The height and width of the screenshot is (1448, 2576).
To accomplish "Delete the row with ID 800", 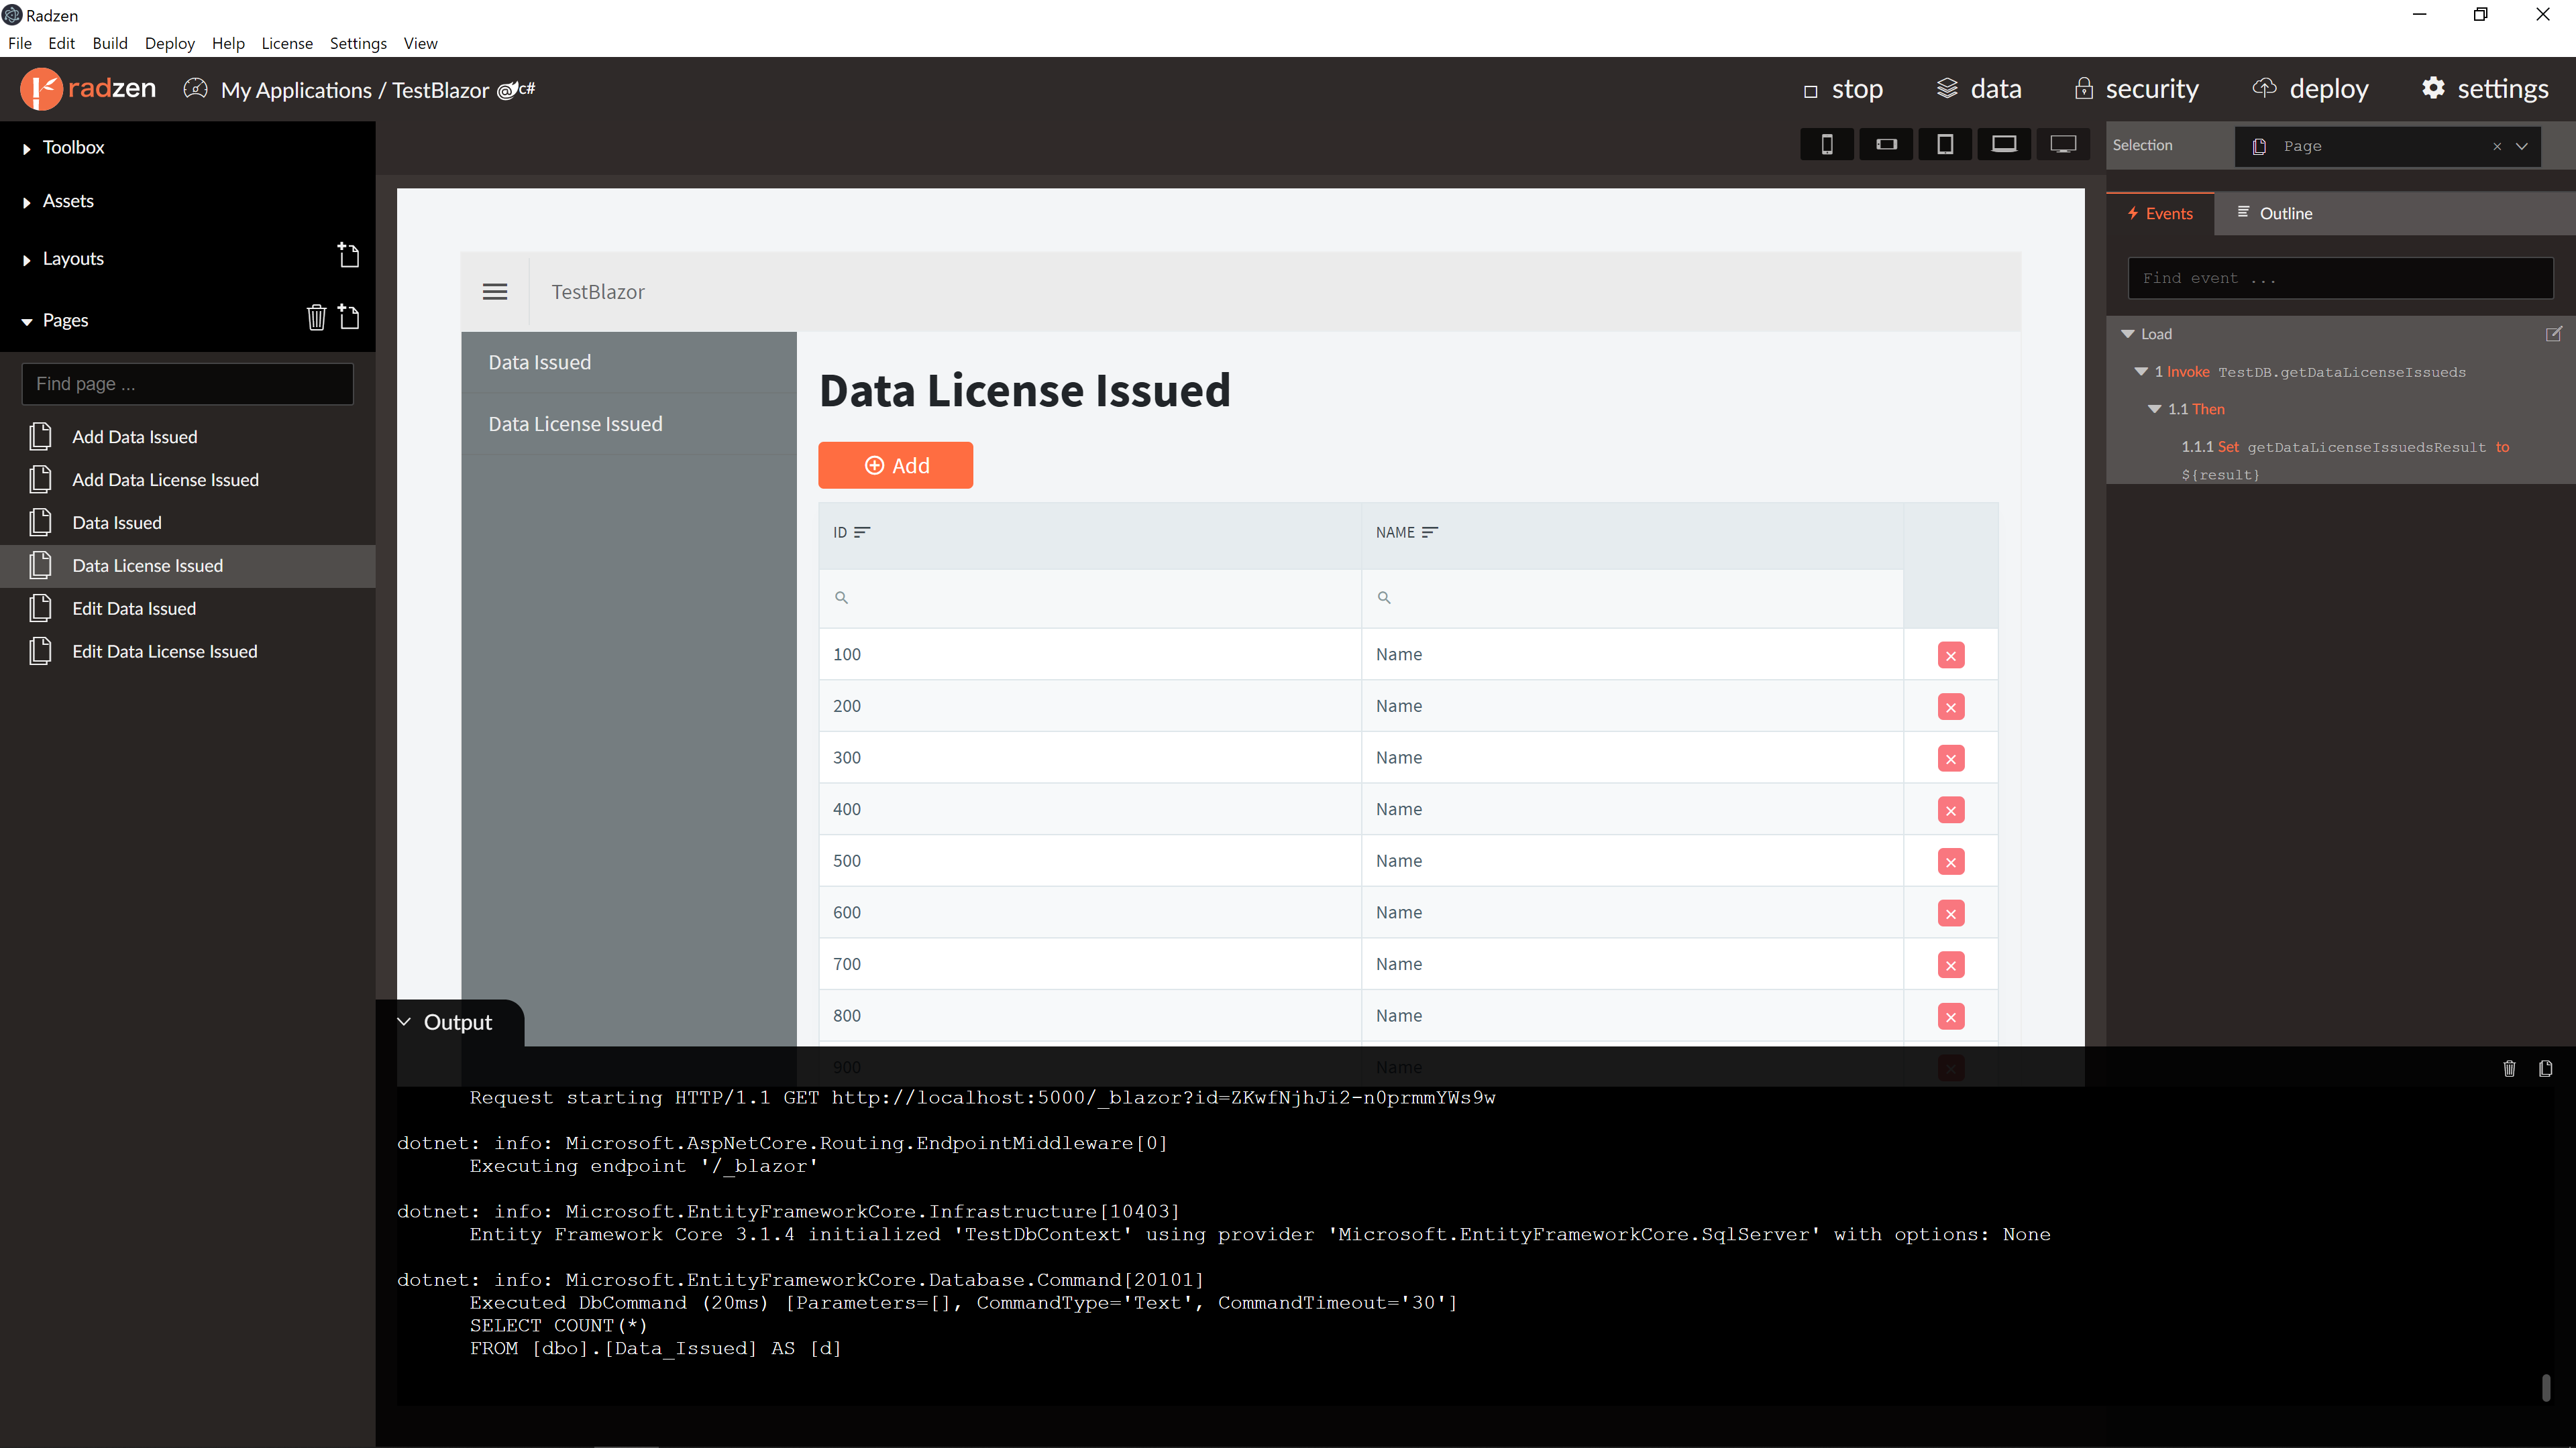I will pos(1950,1018).
